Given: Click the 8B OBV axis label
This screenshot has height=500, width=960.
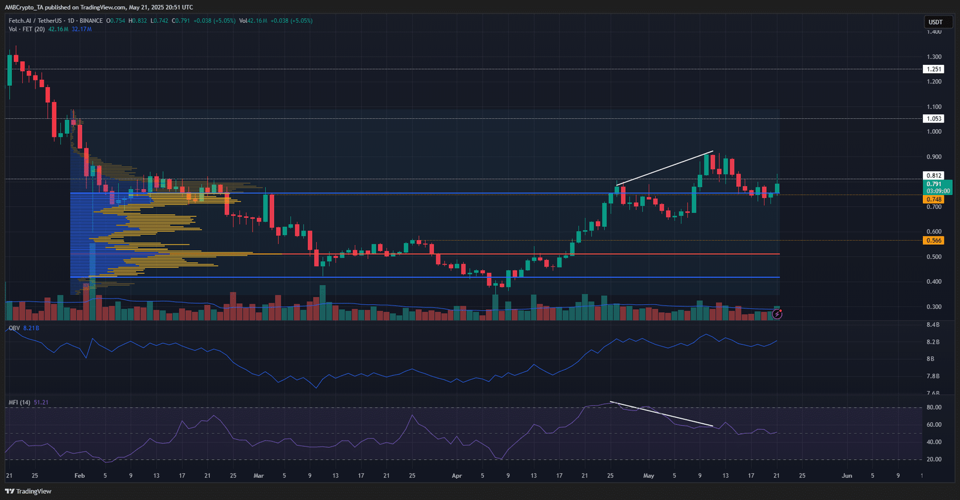Looking at the screenshot, I should tap(931, 359).
